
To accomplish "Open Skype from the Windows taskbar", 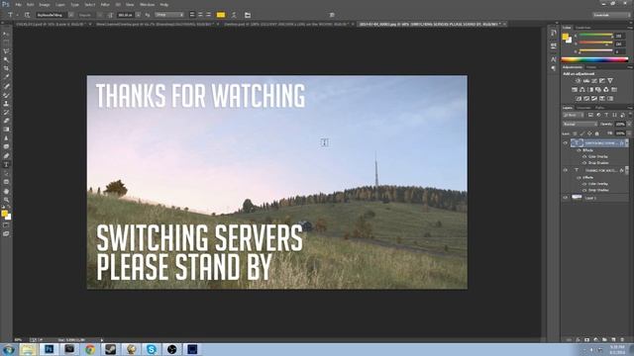I will click(152, 349).
